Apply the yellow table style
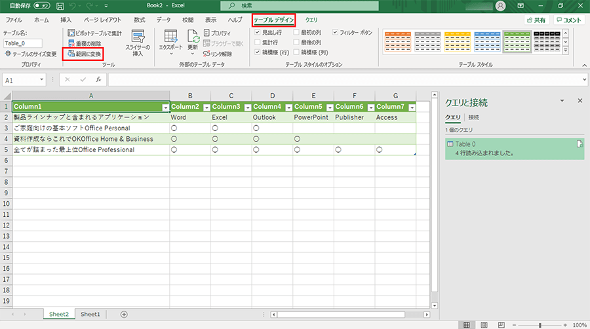 [x=458, y=42]
